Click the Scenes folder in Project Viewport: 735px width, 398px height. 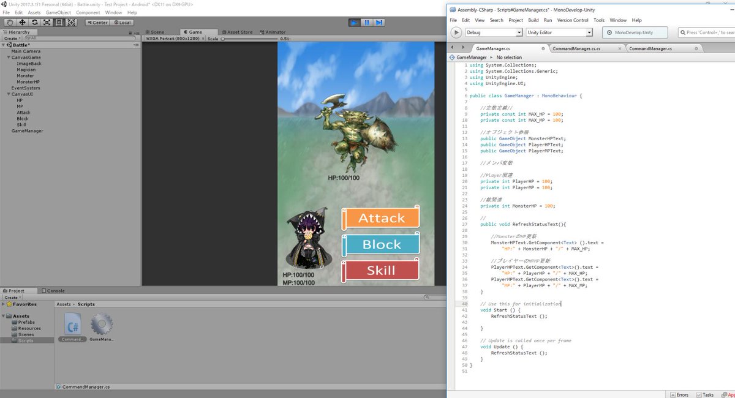pos(25,334)
